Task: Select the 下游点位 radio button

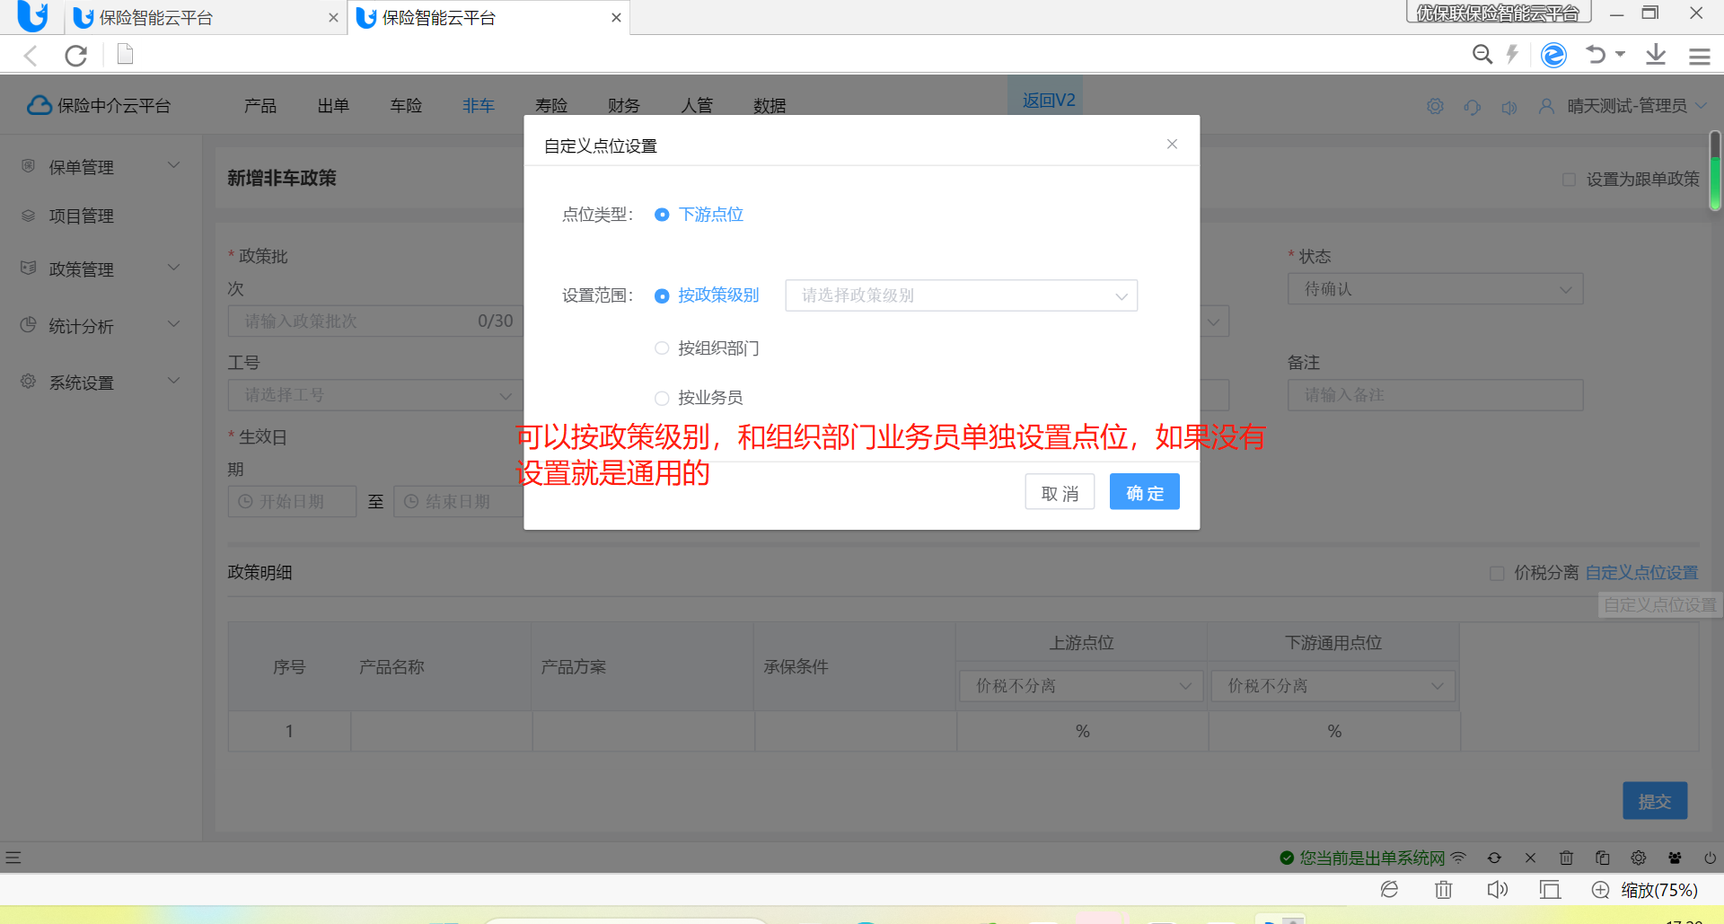Action: click(662, 215)
